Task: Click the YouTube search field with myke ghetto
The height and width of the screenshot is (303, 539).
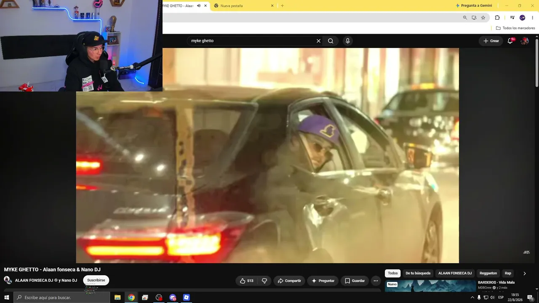Action: [x=253, y=41]
